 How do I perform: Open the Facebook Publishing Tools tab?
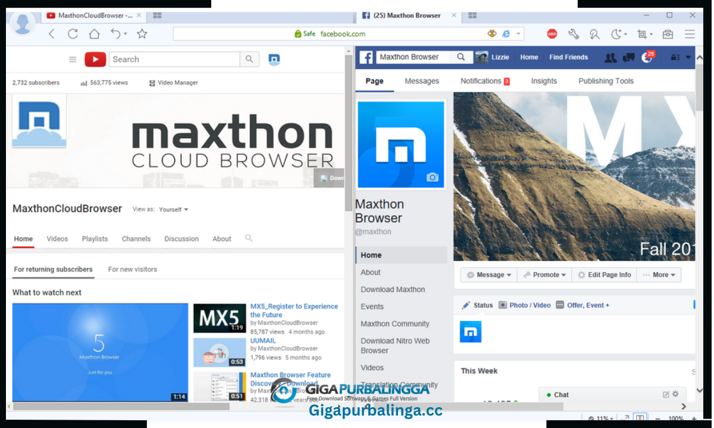[x=606, y=81]
